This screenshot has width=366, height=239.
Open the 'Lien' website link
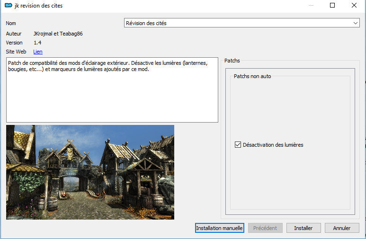pyautogui.click(x=38, y=52)
